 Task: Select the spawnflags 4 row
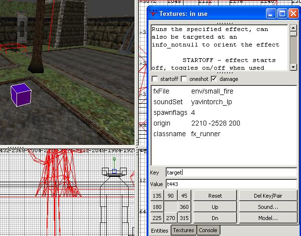coord(224,112)
